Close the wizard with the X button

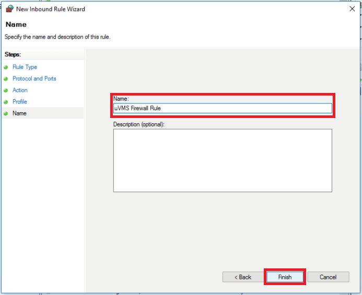[352, 9]
